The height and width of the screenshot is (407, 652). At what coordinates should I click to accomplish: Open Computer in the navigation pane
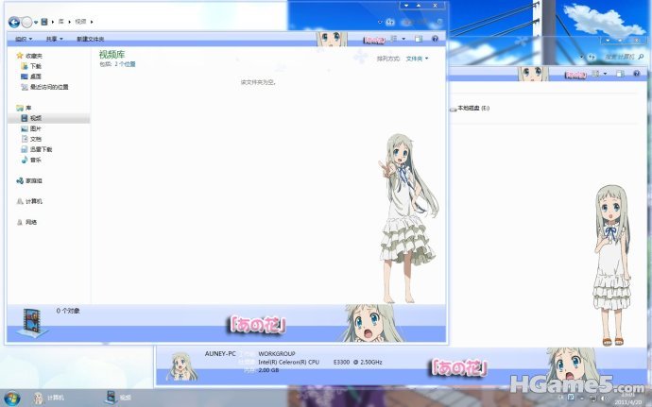33,201
